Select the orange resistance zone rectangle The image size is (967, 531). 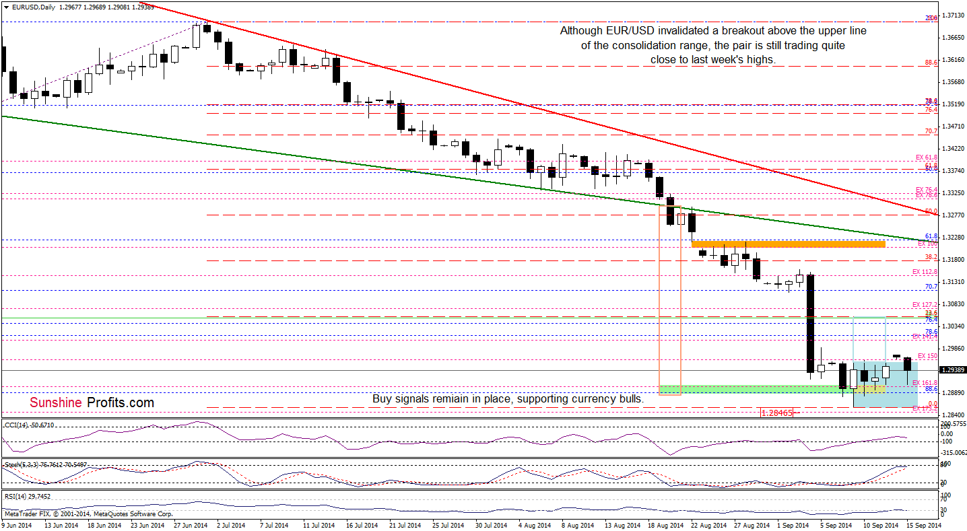789,244
